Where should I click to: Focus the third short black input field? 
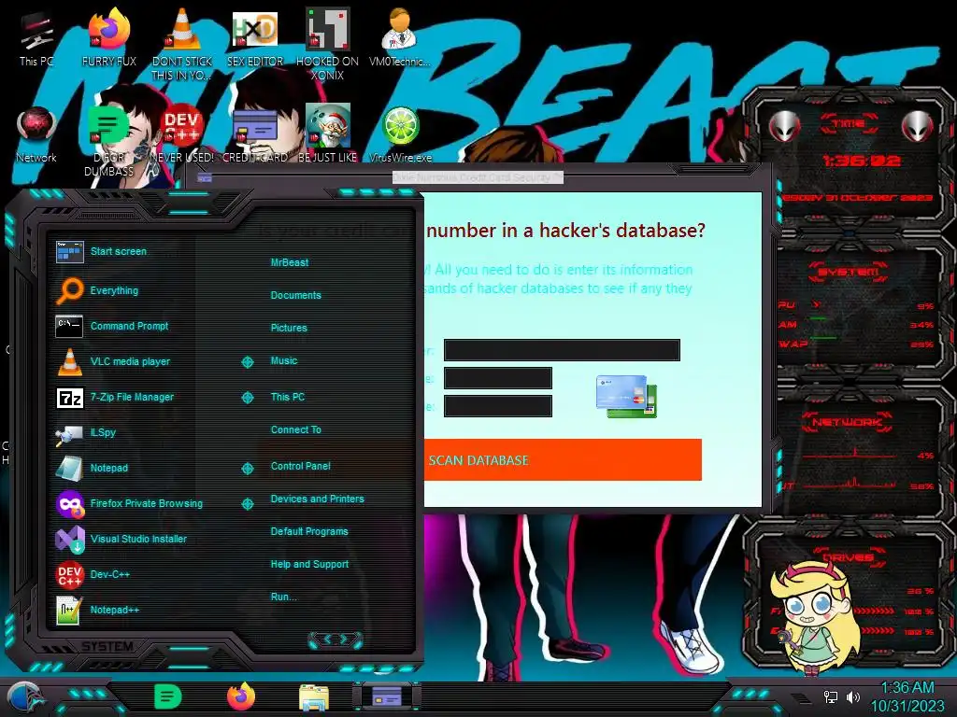(497, 406)
